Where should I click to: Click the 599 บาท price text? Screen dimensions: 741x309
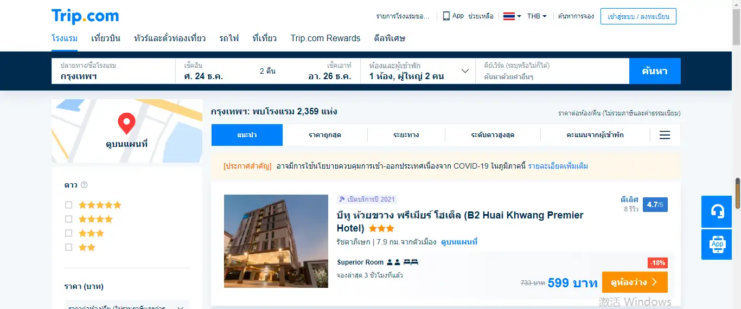pyautogui.click(x=572, y=282)
